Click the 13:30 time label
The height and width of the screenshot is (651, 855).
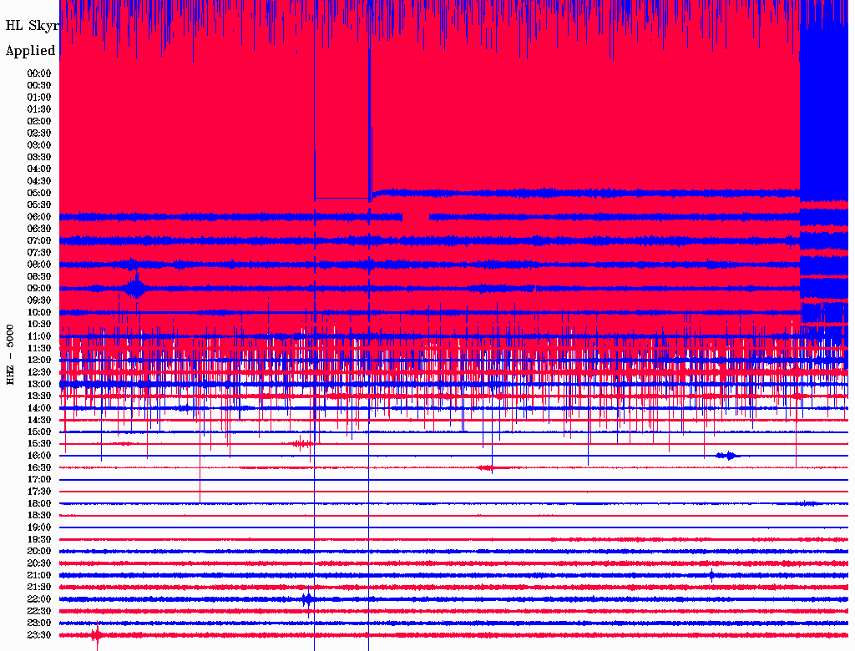coord(39,396)
